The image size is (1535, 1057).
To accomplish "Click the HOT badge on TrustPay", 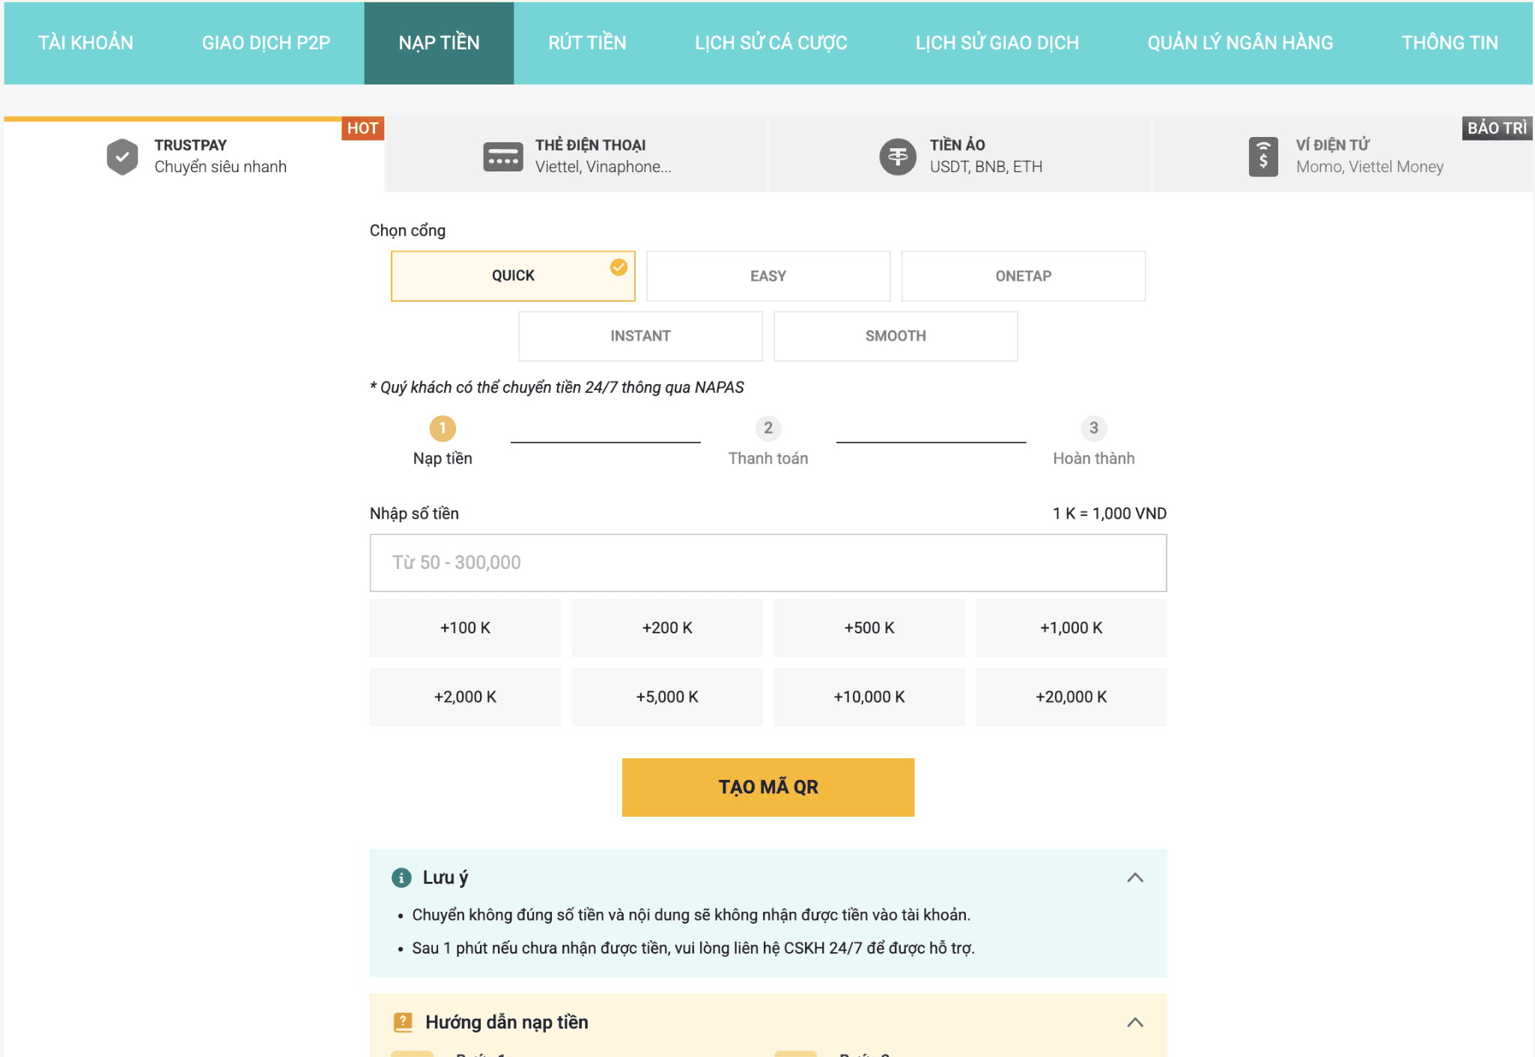I will point(362,128).
